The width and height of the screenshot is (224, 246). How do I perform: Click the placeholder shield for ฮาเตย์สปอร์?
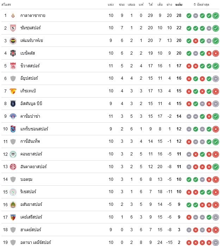pyautogui.click(x=13, y=230)
